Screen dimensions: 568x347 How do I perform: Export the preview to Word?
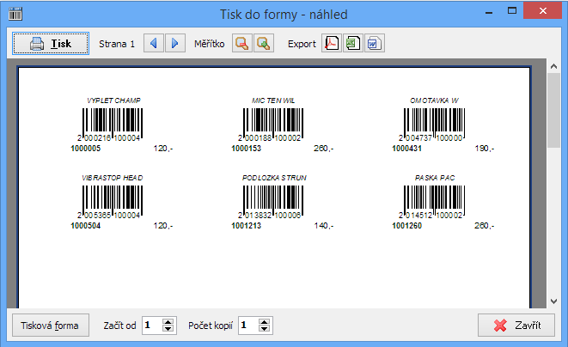375,44
